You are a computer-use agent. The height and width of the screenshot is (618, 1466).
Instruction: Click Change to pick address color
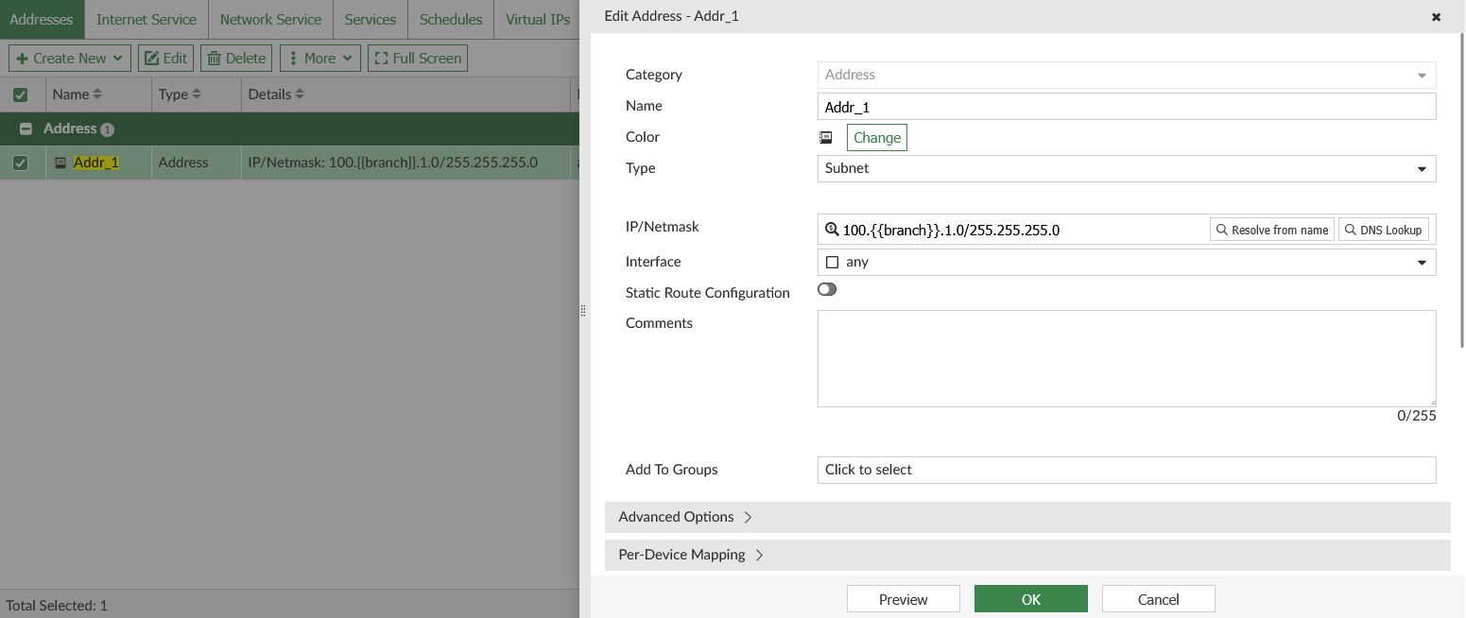pyautogui.click(x=876, y=137)
